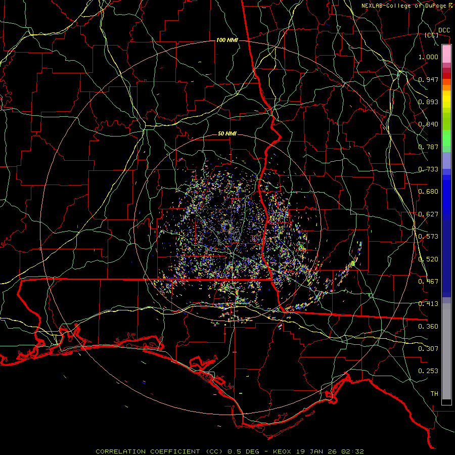
Task: Select the 0.360 scale value
Action: (x=428, y=327)
